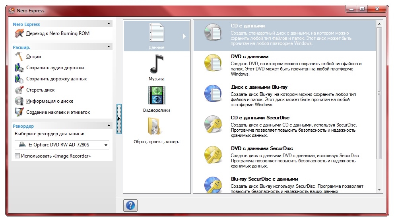Click the recorder drive icon in combo box
This screenshot has height=224, width=396.
pyautogui.click(x=22, y=144)
